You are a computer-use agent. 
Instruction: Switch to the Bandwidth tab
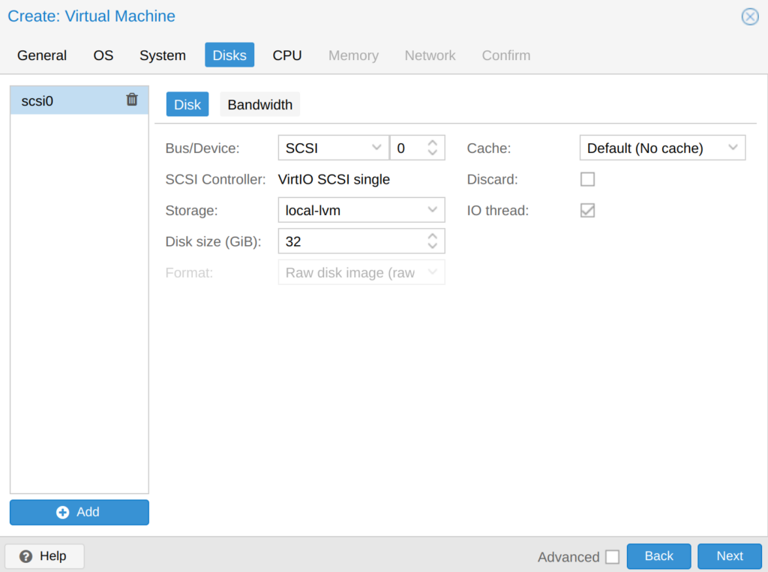click(259, 104)
